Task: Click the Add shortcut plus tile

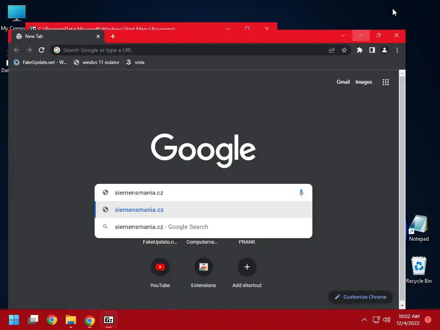Action: click(x=247, y=272)
